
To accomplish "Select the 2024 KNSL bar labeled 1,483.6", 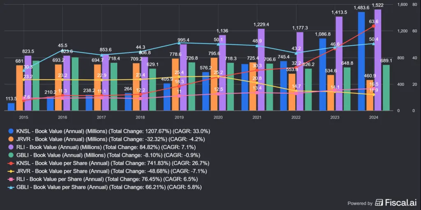I will tap(361, 62).
